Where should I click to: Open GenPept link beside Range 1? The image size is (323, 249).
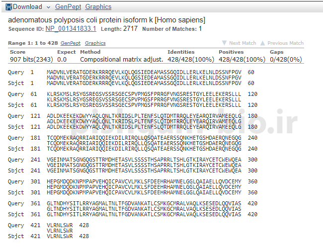pos(70,43)
